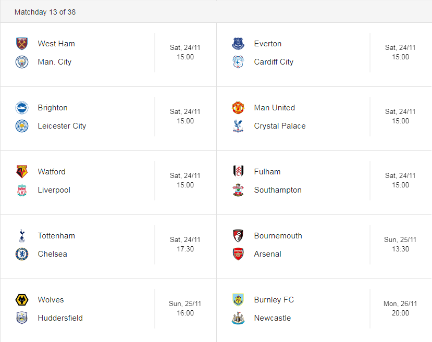Click the Huddersfield team name
Screen dimensions: 432x342
pyautogui.click(x=60, y=318)
